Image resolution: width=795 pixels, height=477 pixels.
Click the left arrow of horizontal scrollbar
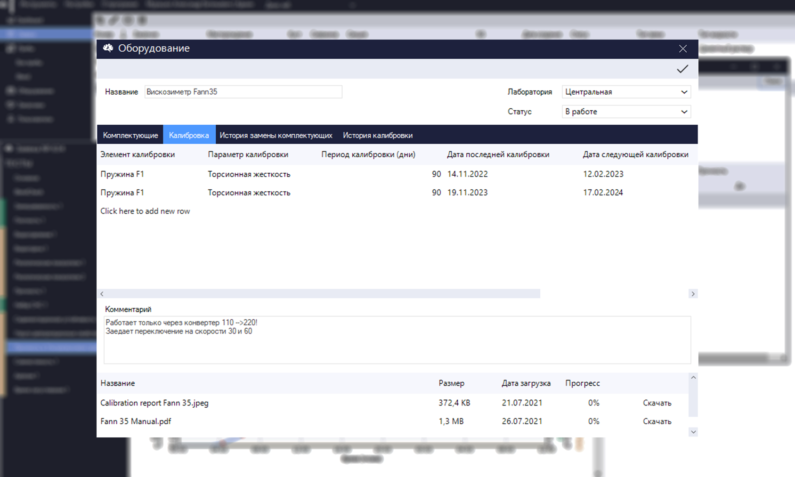pos(102,294)
